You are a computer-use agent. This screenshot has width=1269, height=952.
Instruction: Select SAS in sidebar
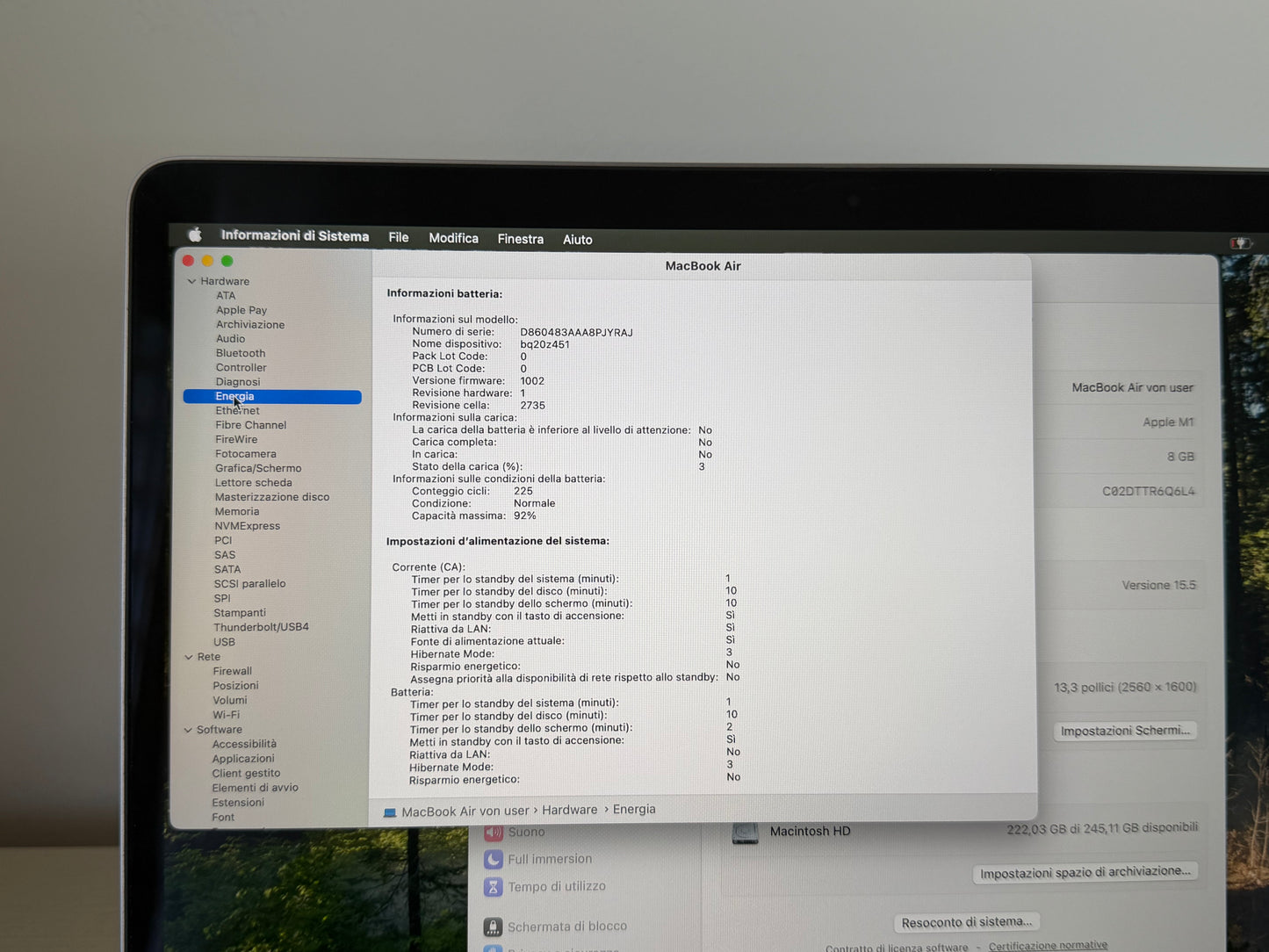pyautogui.click(x=225, y=555)
